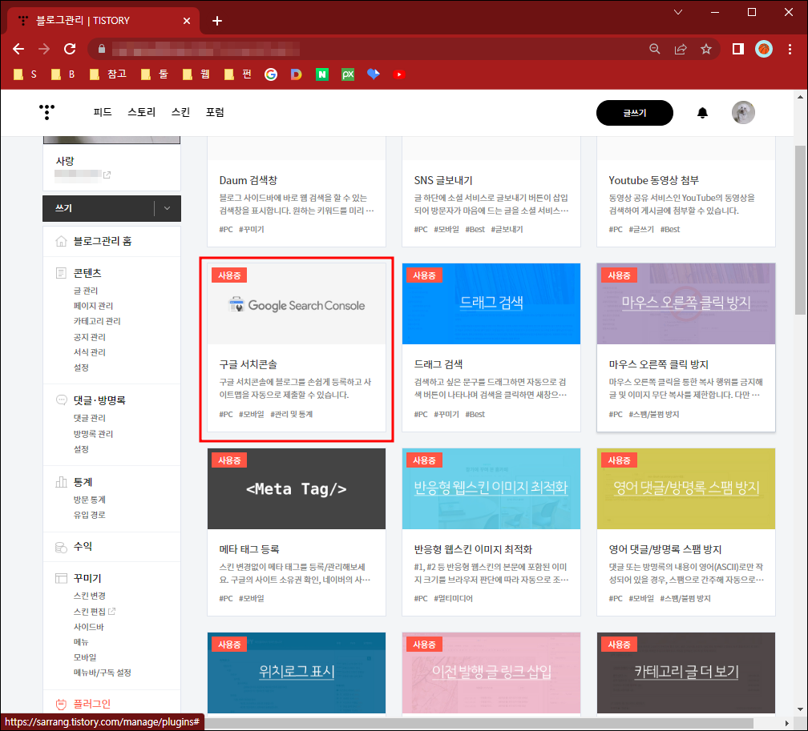Expand the 쓰기 dropdown in the sidebar
The height and width of the screenshot is (731, 808).
click(167, 208)
